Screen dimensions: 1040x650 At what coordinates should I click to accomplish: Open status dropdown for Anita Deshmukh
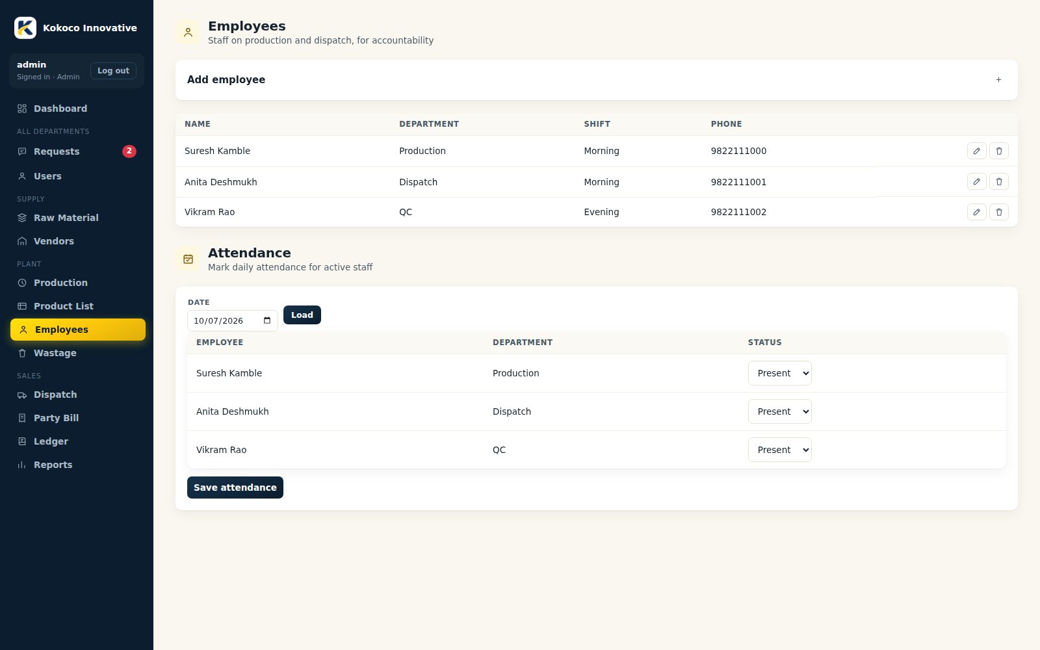(x=779, y=411)
